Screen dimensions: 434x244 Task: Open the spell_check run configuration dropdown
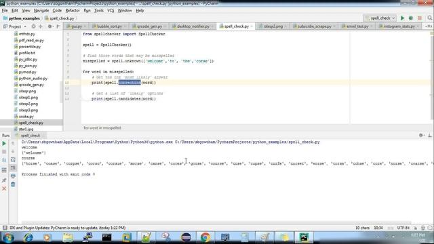380,18
